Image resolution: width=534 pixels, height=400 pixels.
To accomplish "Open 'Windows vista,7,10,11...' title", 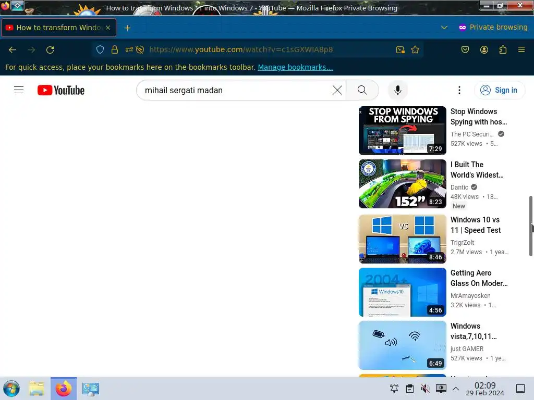I will pyautogui.click(x=474, y=331).
